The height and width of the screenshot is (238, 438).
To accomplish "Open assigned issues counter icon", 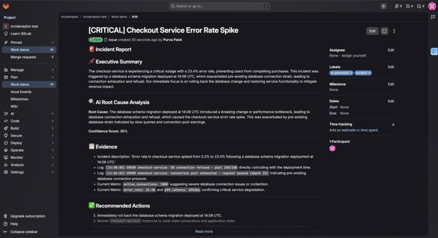I will pyautogui.click(x=398, y=6).
